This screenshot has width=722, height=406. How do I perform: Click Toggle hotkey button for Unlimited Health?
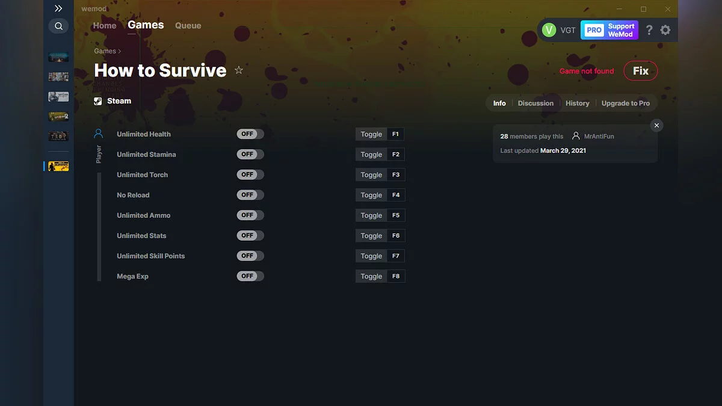point(371,134)
